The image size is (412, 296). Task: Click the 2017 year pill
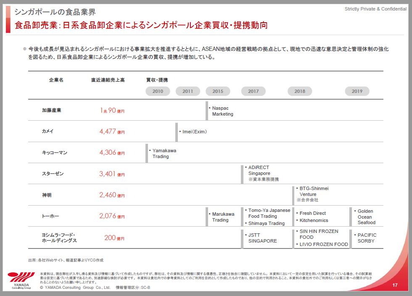click(253, 91)
